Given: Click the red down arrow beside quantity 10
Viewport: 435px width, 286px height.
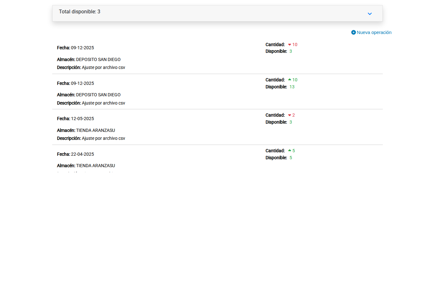Looking at the screenshot, I should click(289, 45).
